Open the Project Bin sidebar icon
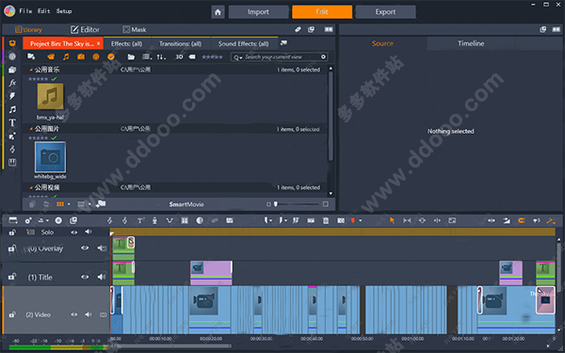This screenshot has height=353, width=565. pos(12,43)
